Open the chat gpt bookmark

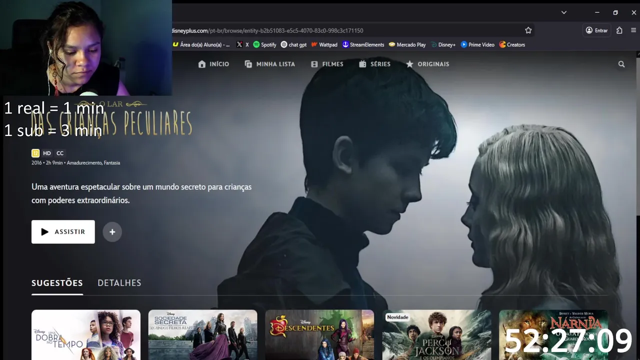tap(293, 44)
